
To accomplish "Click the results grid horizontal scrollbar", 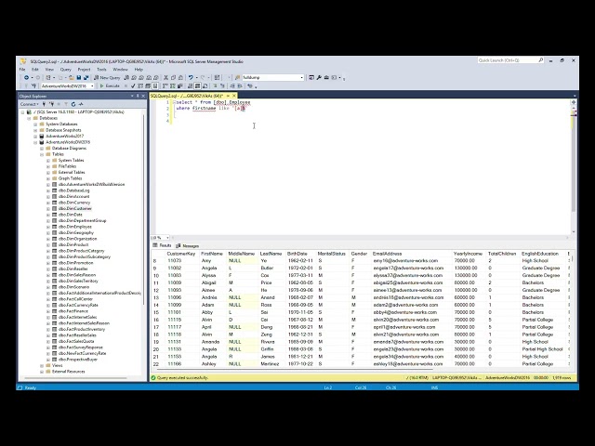I will click(x=296, y=369).
